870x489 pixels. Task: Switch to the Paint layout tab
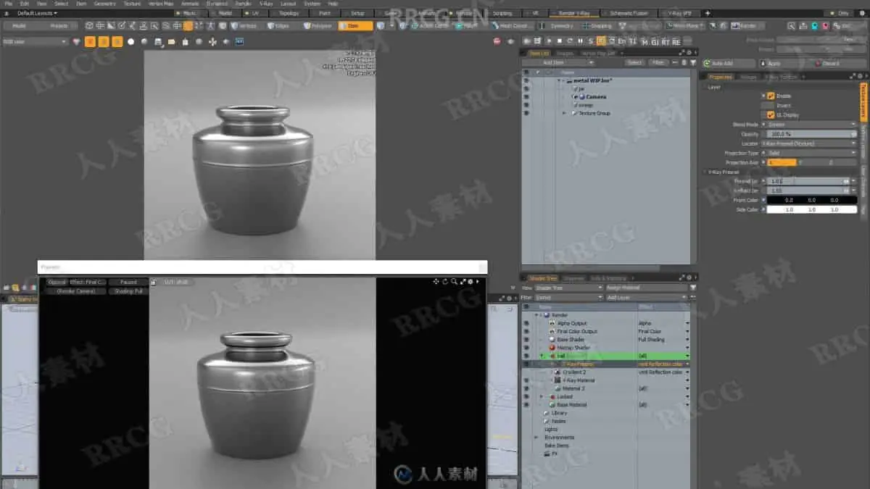click(325, 13)
